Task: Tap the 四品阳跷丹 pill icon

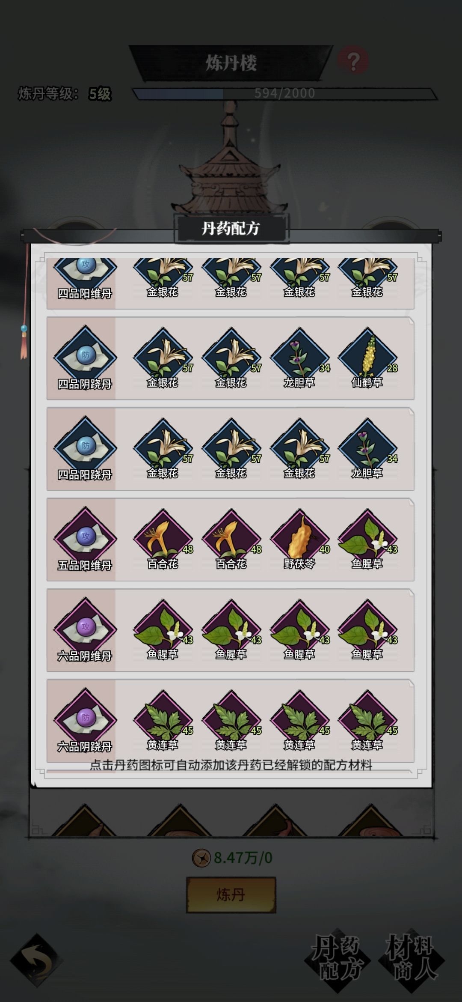Action: pos(85,449)
